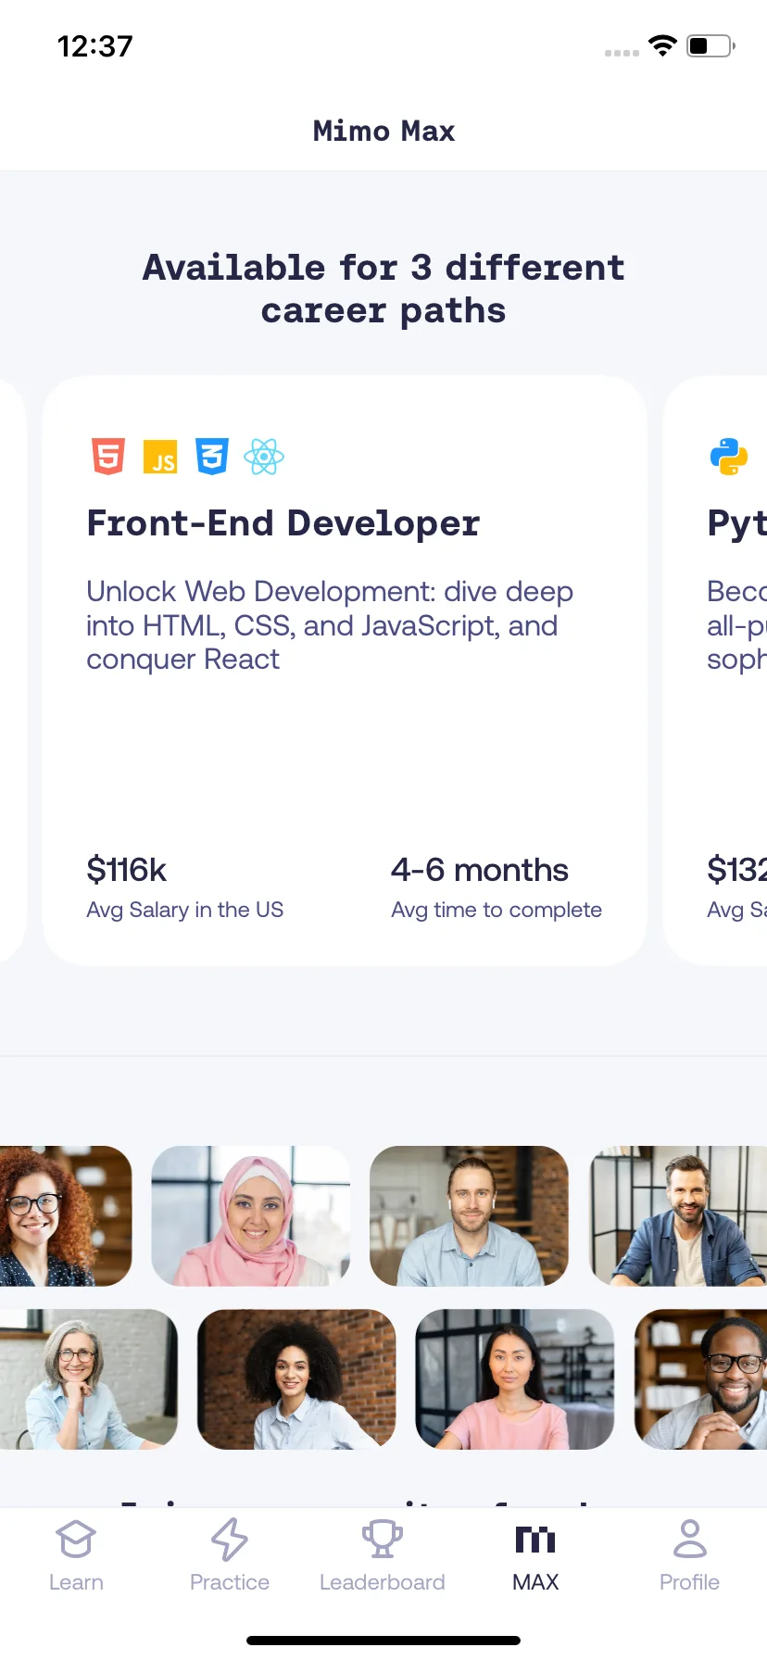This screenshot has width=767, height=1660.
Task: Open the Profile tab
Action: (x=689, y=1556)
